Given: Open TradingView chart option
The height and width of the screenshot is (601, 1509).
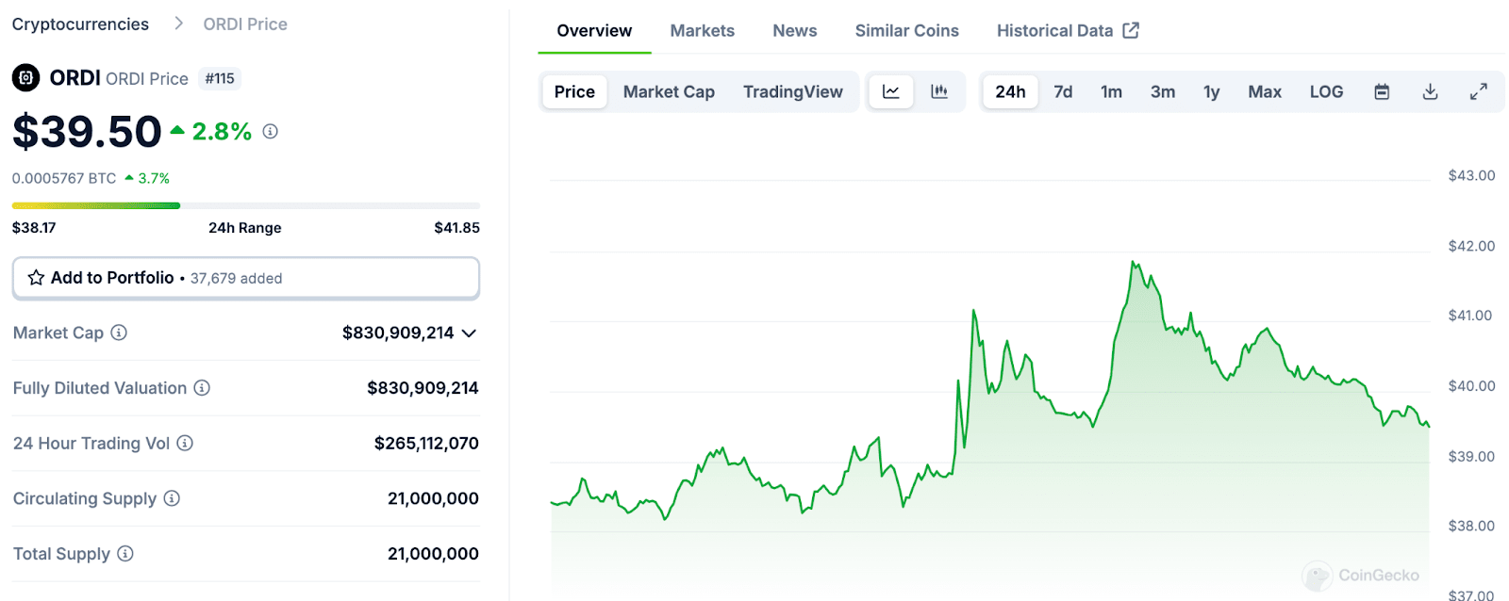Looking at the screenshot, I should [x=792, y=91].
